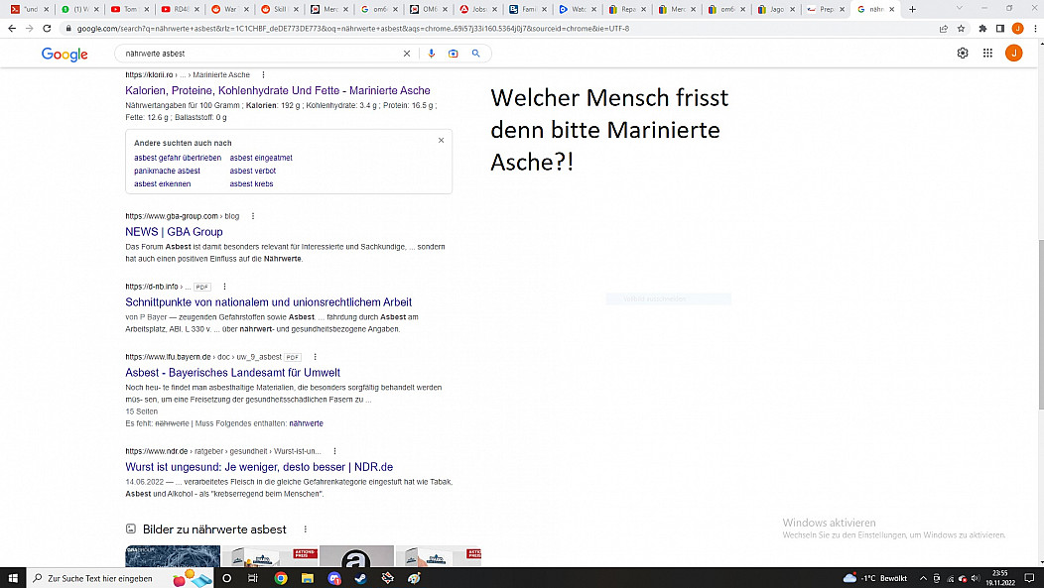Select suggestion 'asbest gefahr übertrieben'
This screenshot has width=1044, height=588.
tap(178, 158)
